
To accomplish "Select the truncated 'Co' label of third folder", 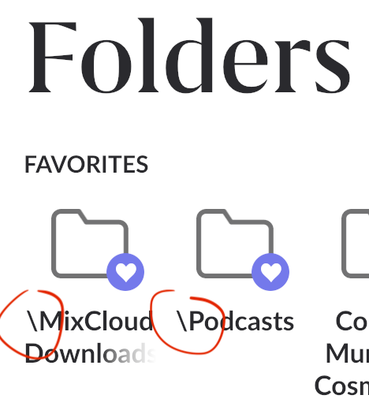I will point(352,321).
